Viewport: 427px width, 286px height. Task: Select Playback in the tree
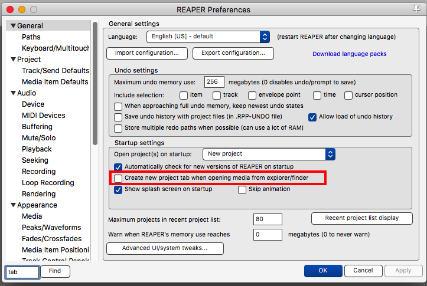[37, 149]
